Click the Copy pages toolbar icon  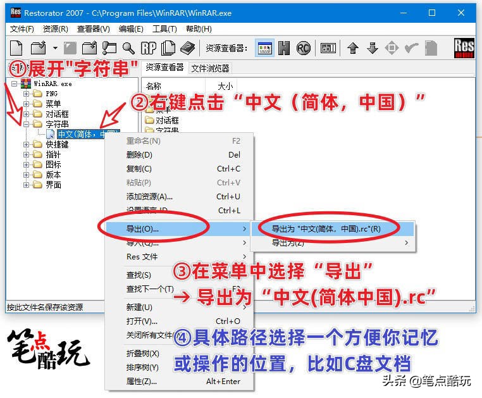[x=168, y=48]
